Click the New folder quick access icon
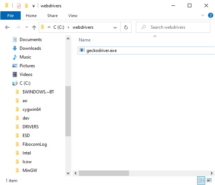This screenshot has width=215, height=185. coord(26,6)
